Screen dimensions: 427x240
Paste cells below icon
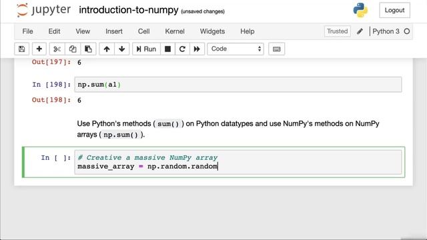[88, 49]
